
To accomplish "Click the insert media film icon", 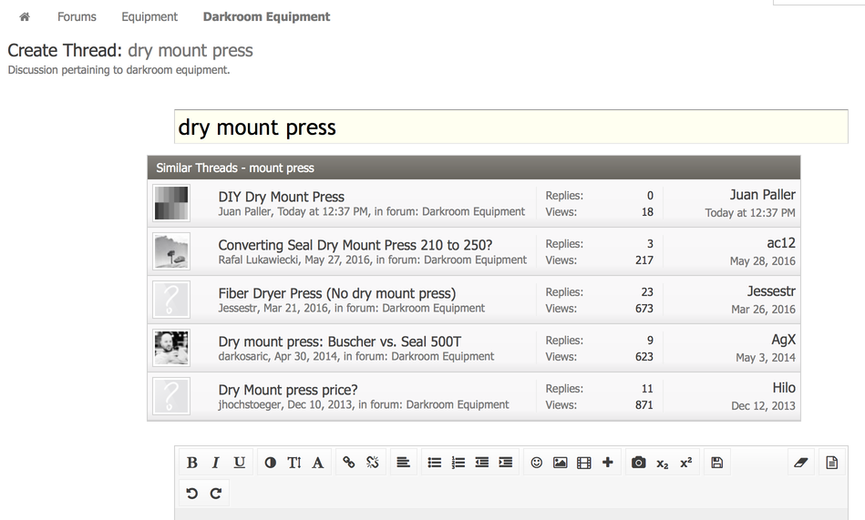I will 583,463.
